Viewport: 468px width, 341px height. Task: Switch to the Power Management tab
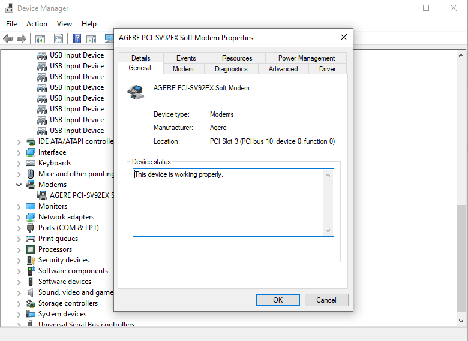click(x=306, y=58)
